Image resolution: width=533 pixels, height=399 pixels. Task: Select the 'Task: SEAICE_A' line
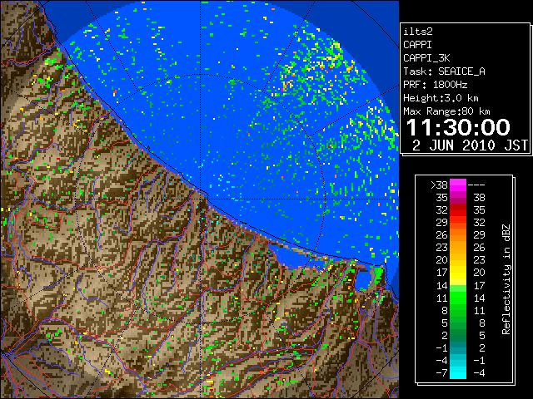pyautogui.click(x=444, y=71)
